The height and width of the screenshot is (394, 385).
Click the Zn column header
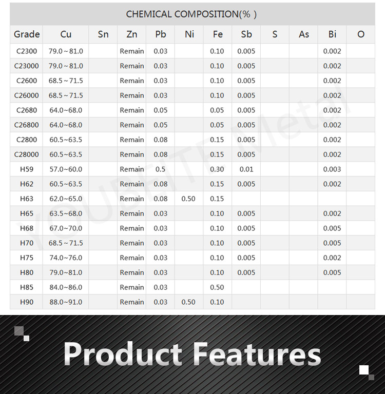click(132, 34)
